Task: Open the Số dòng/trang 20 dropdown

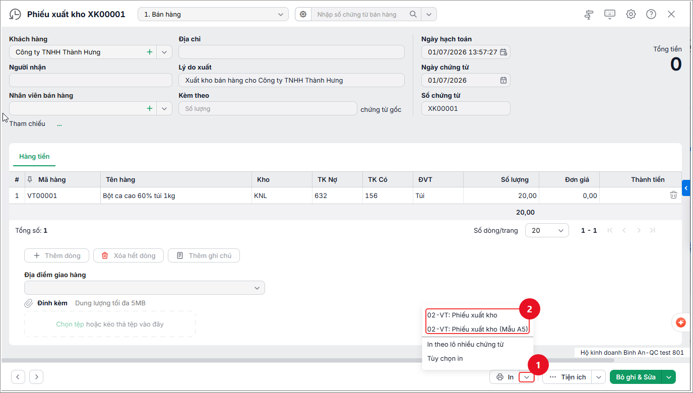Action: [547, 230]
